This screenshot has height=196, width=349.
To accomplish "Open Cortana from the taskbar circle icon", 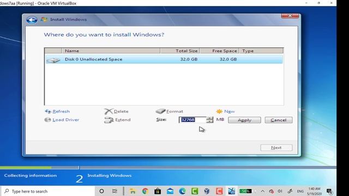I will pyautogui.click(x=101, y=191).
